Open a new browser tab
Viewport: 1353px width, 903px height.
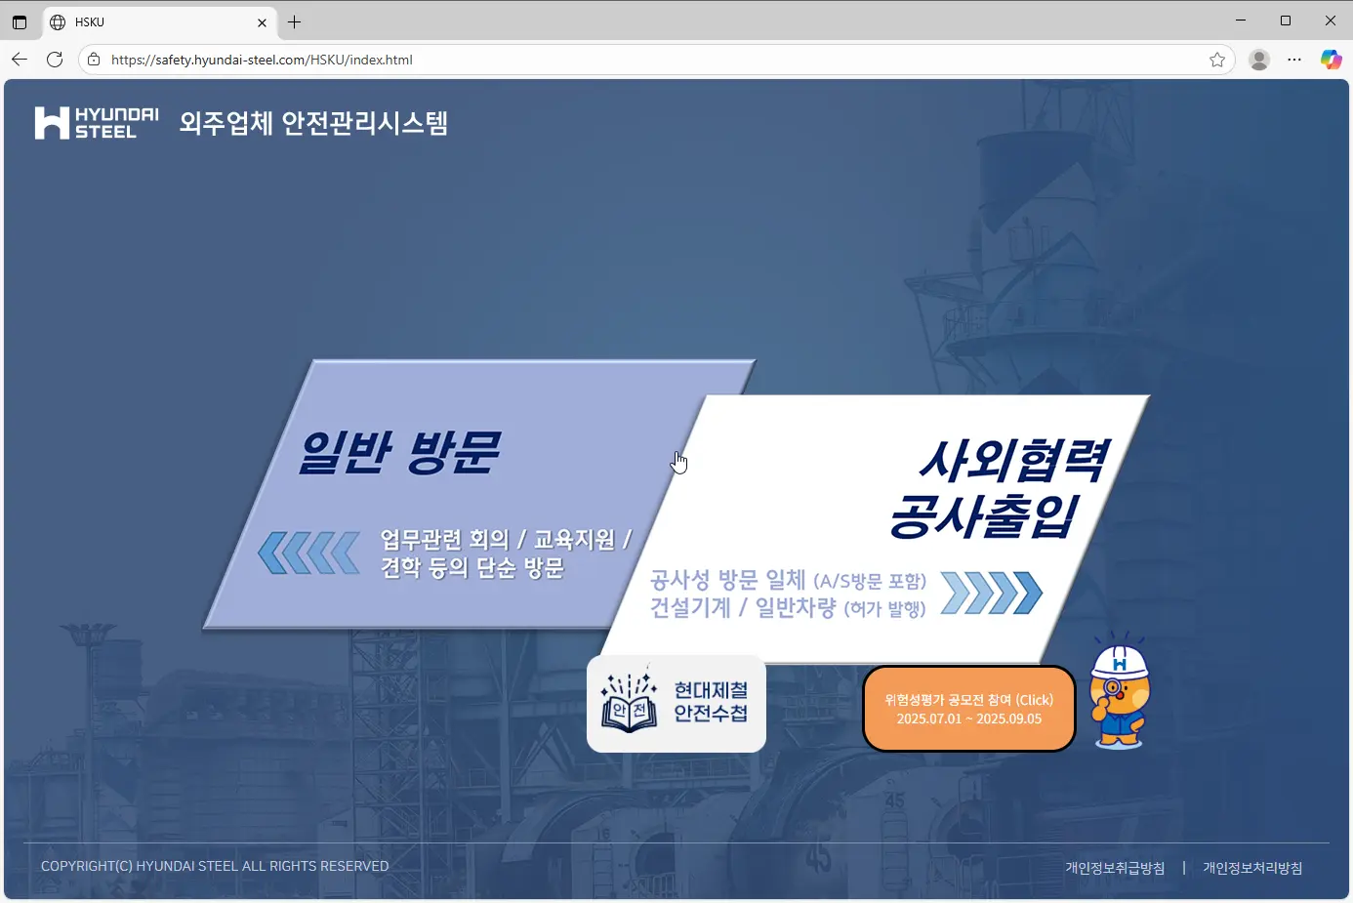(x=294, y=21)
